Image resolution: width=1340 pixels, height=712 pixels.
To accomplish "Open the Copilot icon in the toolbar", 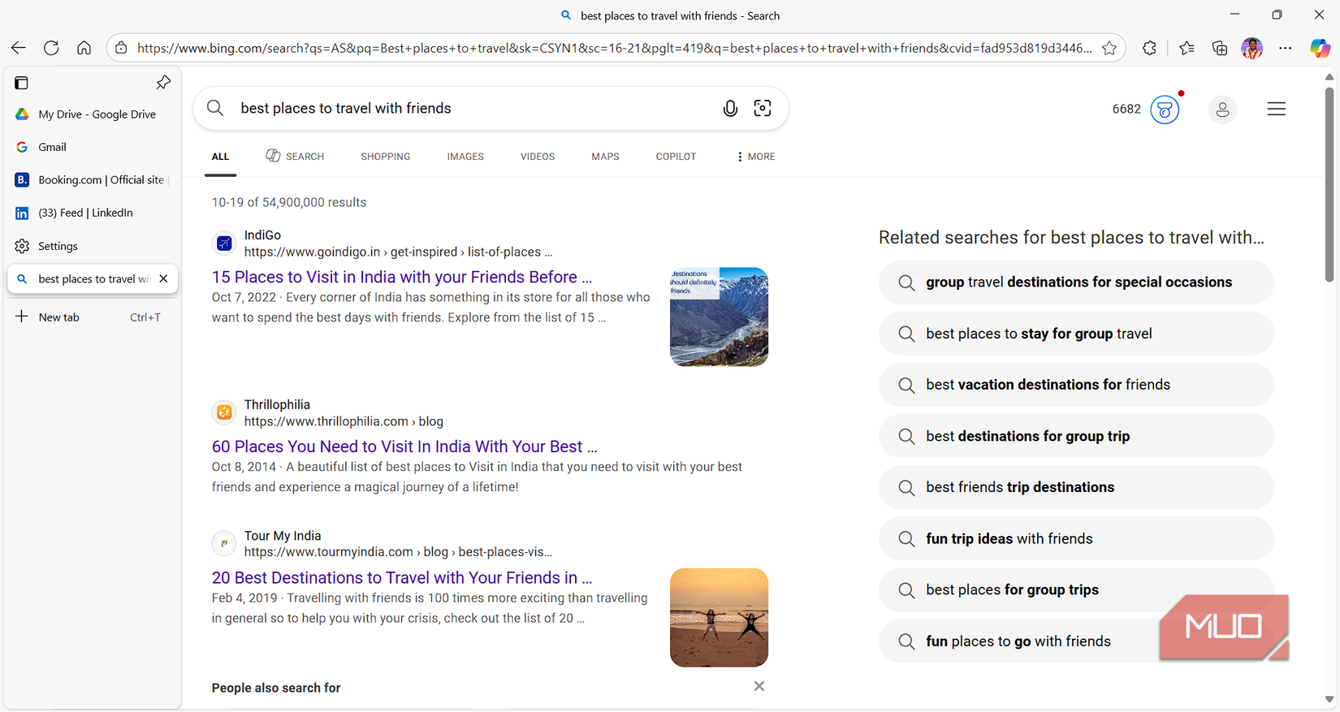I will 1320,49.
